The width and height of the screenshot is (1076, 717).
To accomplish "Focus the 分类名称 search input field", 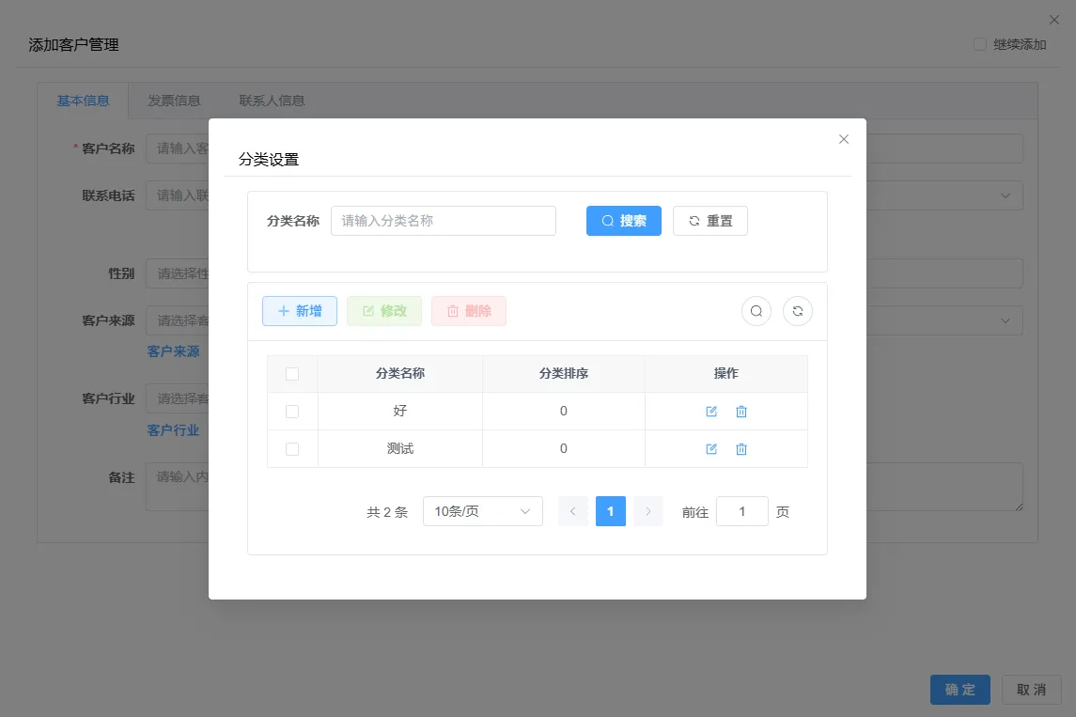I will point(444,221).
